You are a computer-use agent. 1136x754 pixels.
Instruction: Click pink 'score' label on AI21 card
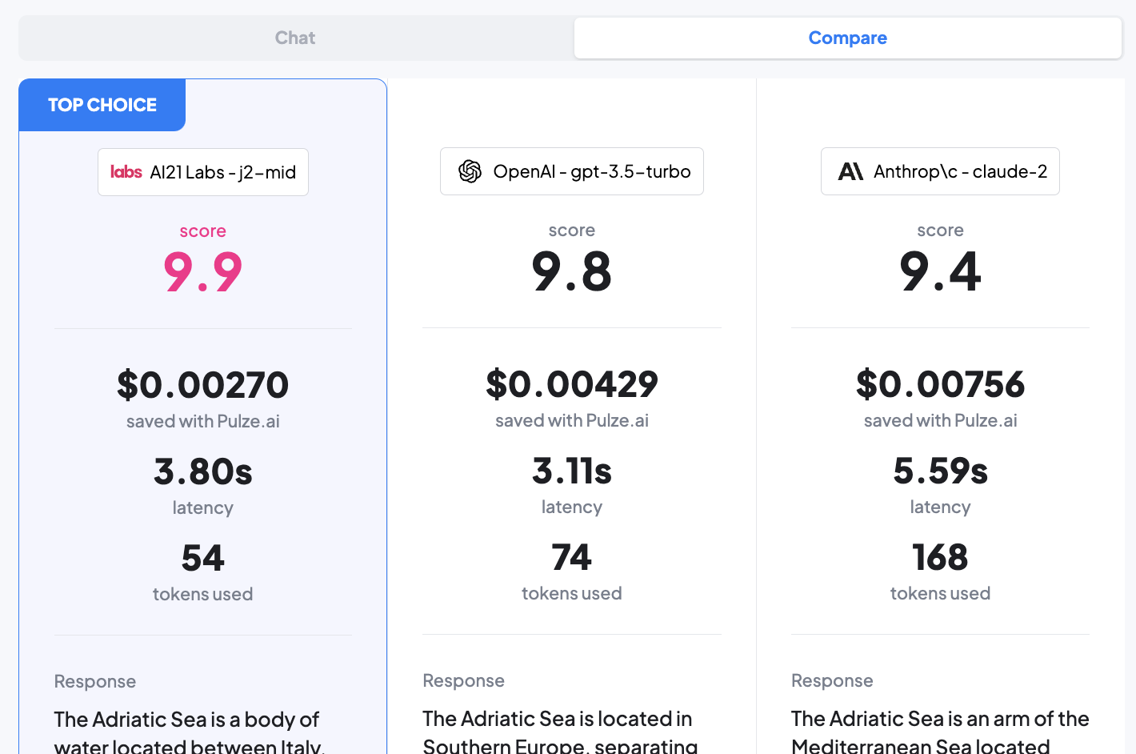click(x=203, y=231)
